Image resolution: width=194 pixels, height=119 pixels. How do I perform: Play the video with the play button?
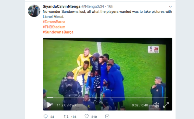[49, 105]
